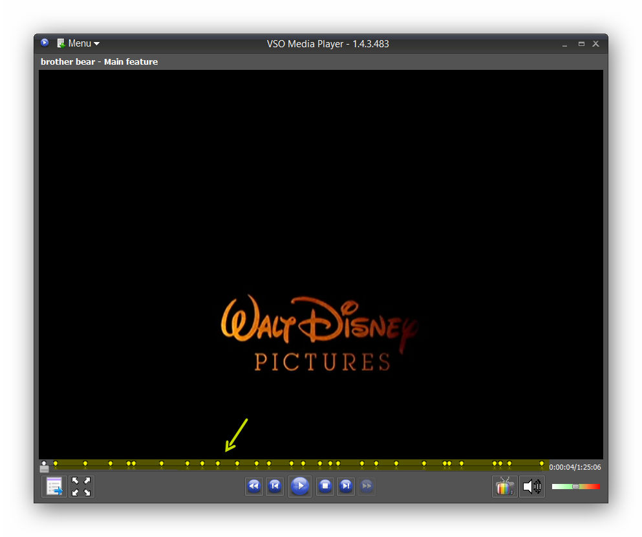Click the video display area
The image size is (642, 537).
[321, 264]
